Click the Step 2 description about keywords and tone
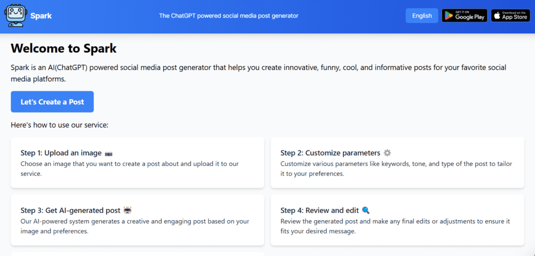Image resolution: width=535 pixels, height=256 pixels. point(396,168)
